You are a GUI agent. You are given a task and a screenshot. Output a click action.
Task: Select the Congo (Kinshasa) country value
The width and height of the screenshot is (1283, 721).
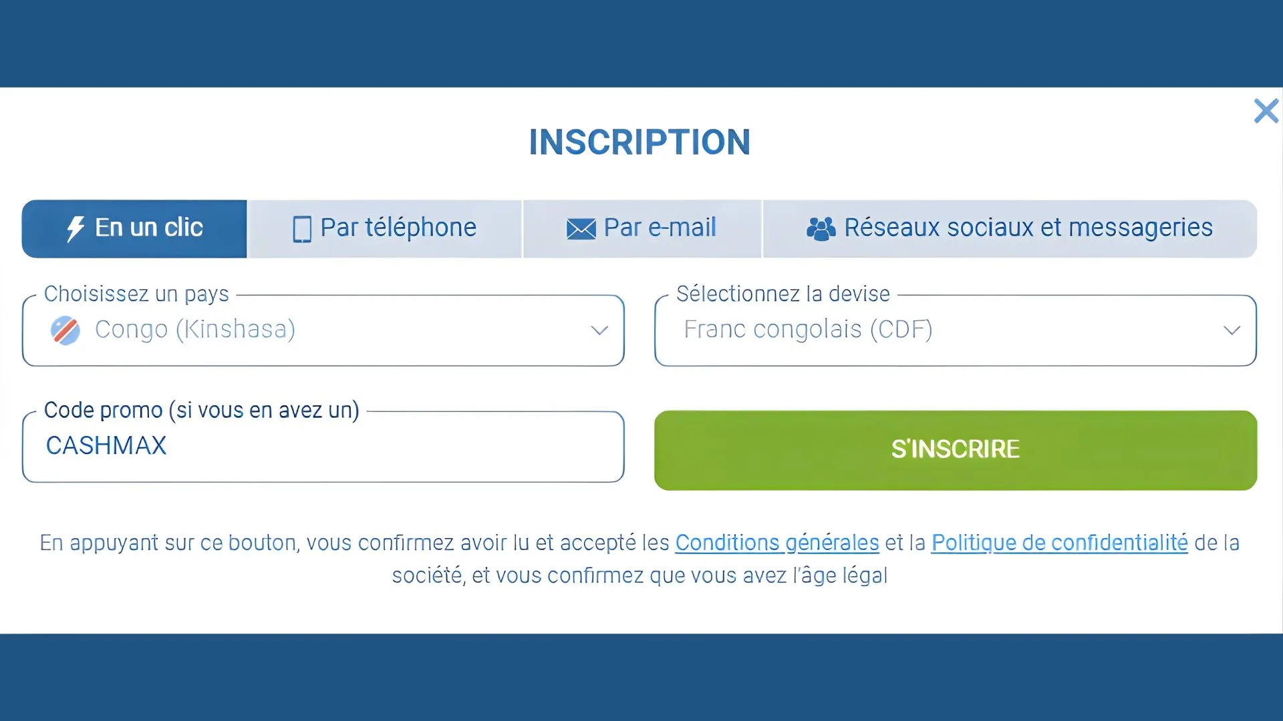(195, 329)
